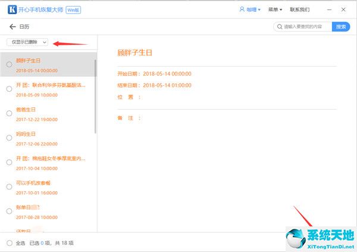
Task: Open the 开团 联合利华多芬 calendar entry
Action: click(54, 89)
